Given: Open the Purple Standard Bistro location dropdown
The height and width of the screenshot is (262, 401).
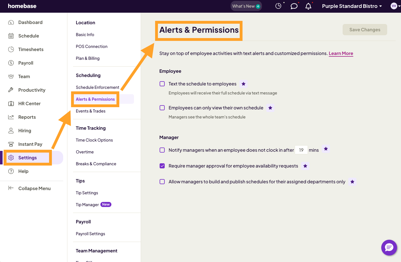Looking at the screenshot, I should point(352,6).
